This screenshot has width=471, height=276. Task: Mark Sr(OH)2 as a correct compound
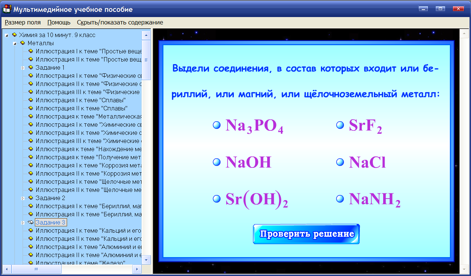(x=216, y=198)
